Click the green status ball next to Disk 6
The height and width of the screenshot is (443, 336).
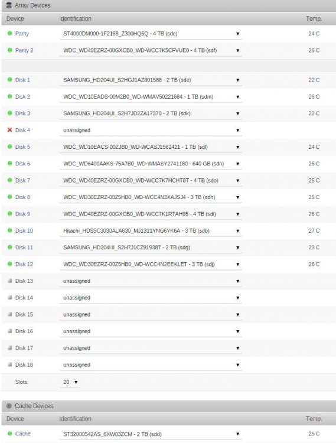(10, 163)
